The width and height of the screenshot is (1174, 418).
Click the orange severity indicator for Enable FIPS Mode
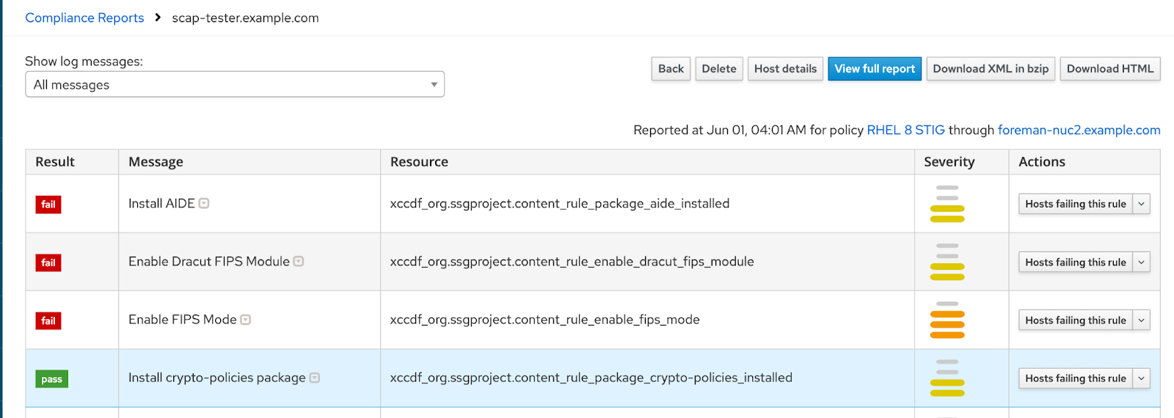(947, 320)
